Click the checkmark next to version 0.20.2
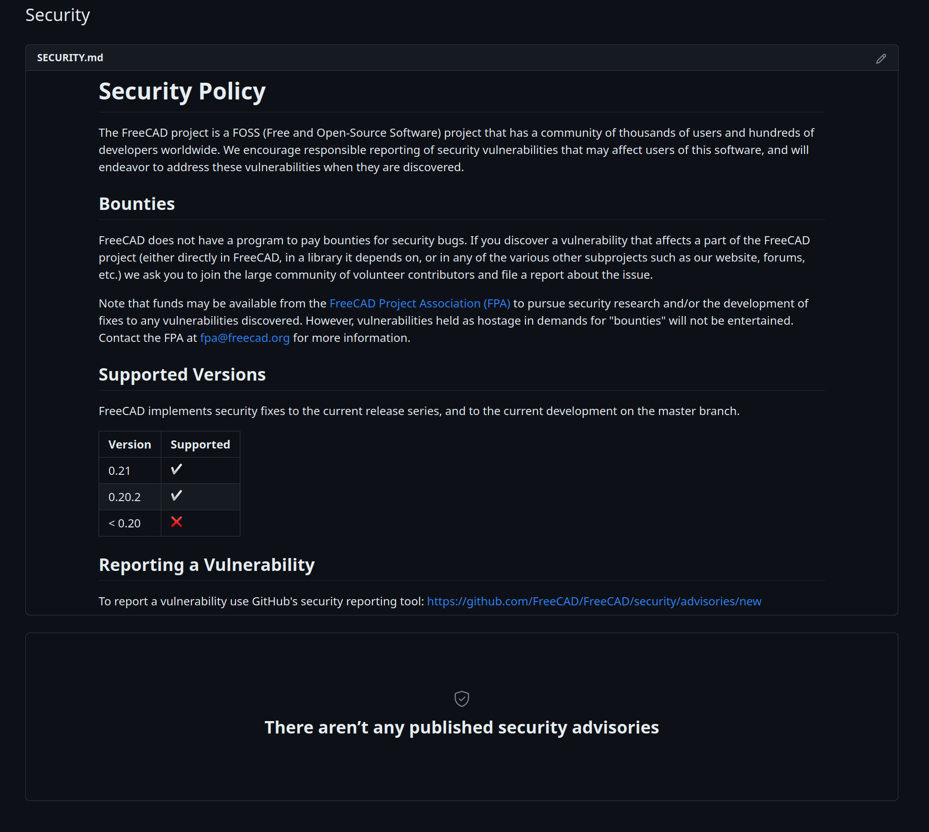This screenshot has height=832, width=929. (176, 496)
